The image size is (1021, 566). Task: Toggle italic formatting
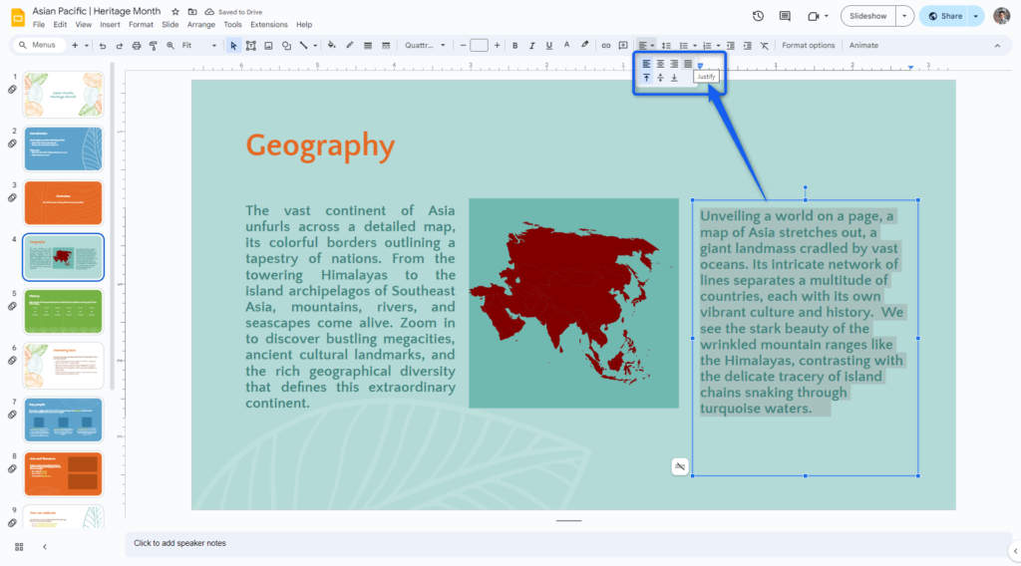tap(531, 46)
